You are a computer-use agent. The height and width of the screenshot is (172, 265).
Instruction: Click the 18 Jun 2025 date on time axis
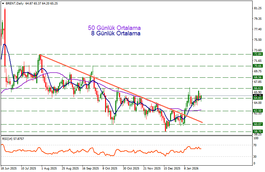(9, 168)
